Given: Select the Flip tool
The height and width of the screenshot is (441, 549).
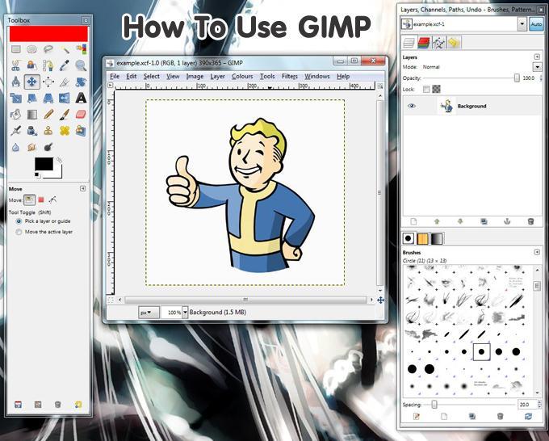Looking at the screenshot, I should click(65, 98).
